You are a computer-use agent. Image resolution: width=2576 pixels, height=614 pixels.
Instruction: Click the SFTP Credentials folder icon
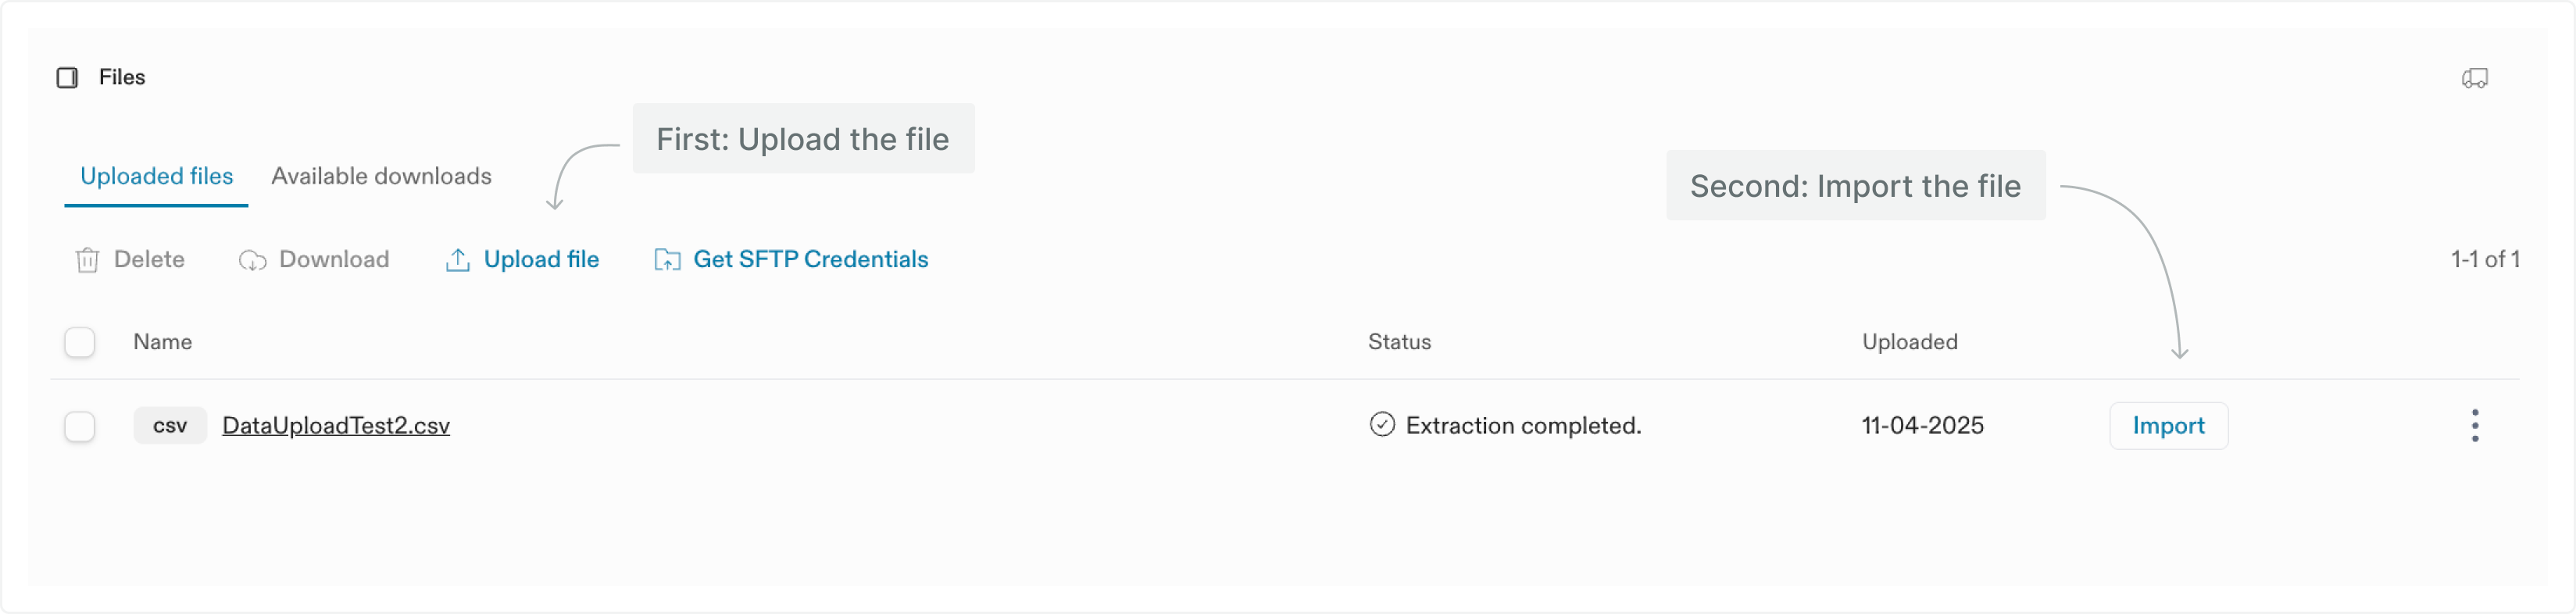click(667, 260)
